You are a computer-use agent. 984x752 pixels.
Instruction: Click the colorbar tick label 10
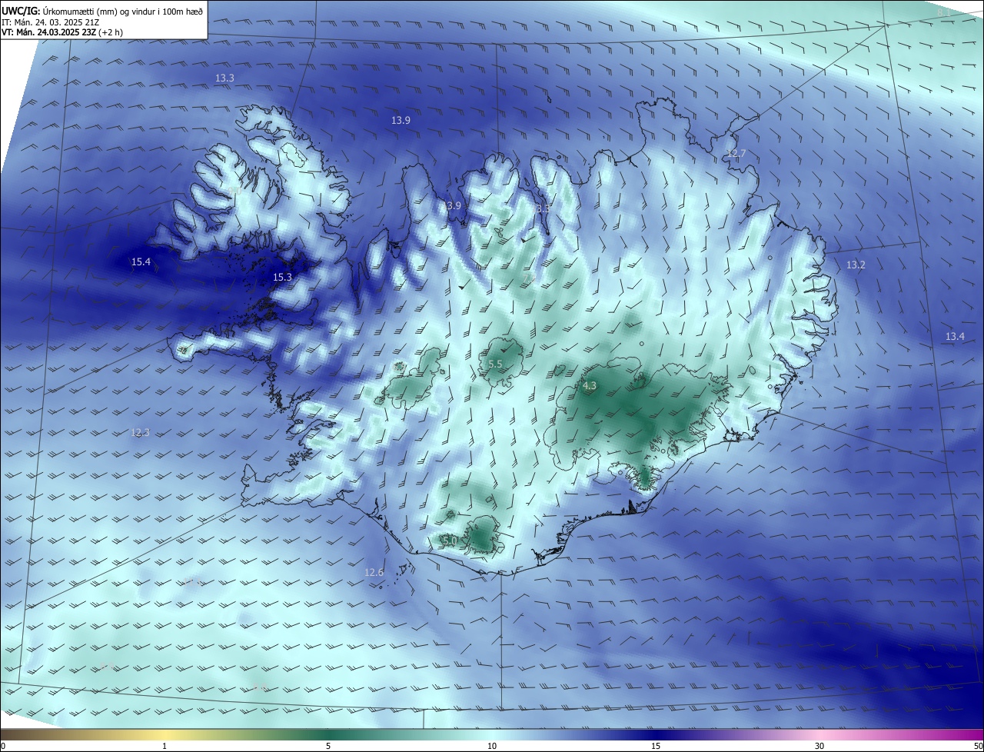(492, 746)
